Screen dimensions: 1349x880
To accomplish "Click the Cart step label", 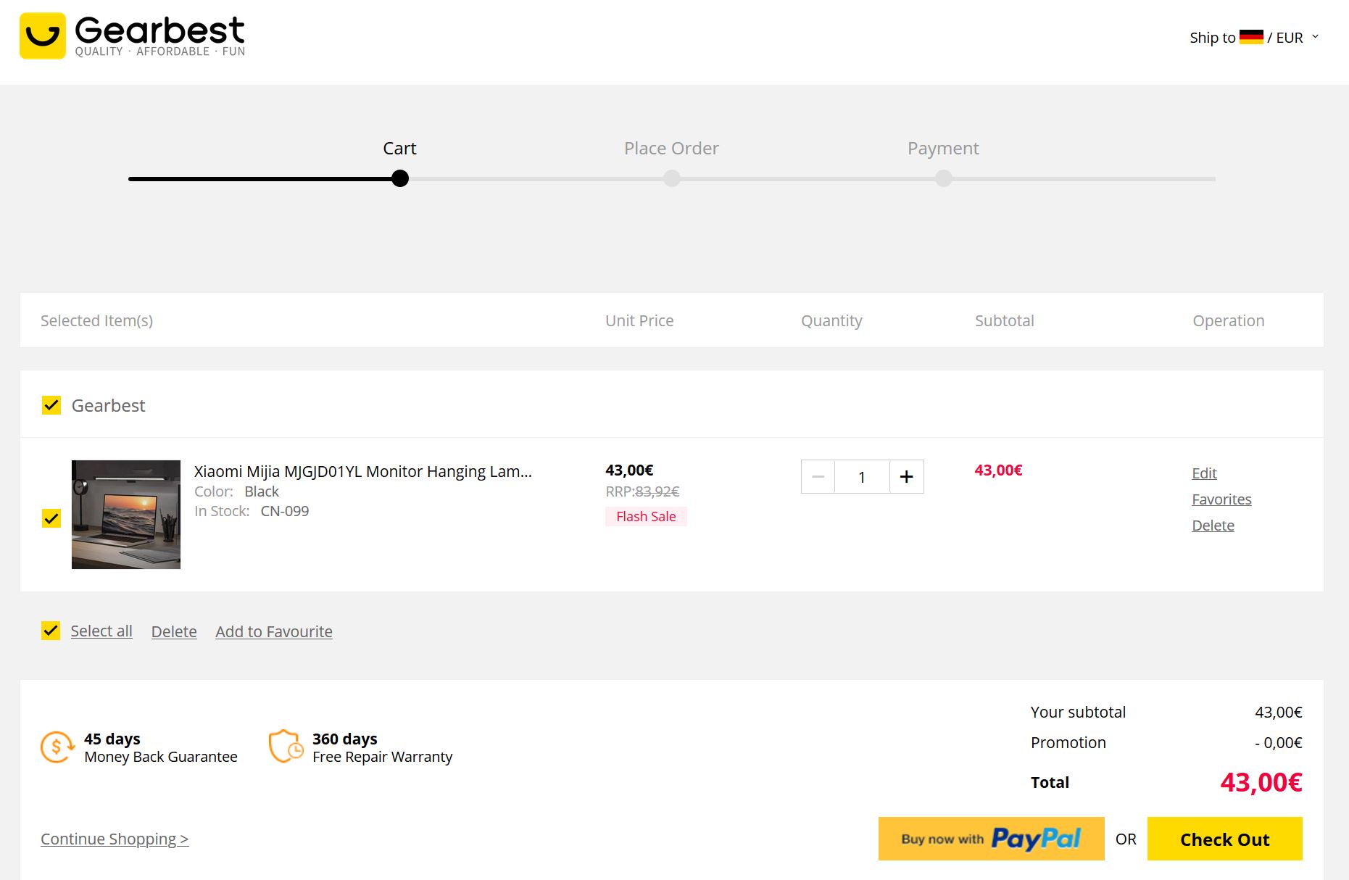I will coord(399,148).
